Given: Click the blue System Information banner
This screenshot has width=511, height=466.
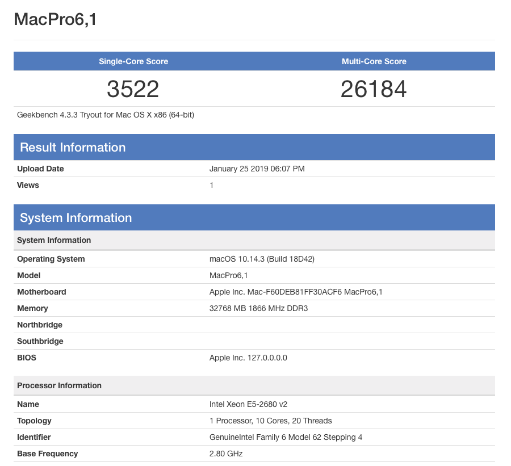Looking at the screenshot, I should 254,217.
